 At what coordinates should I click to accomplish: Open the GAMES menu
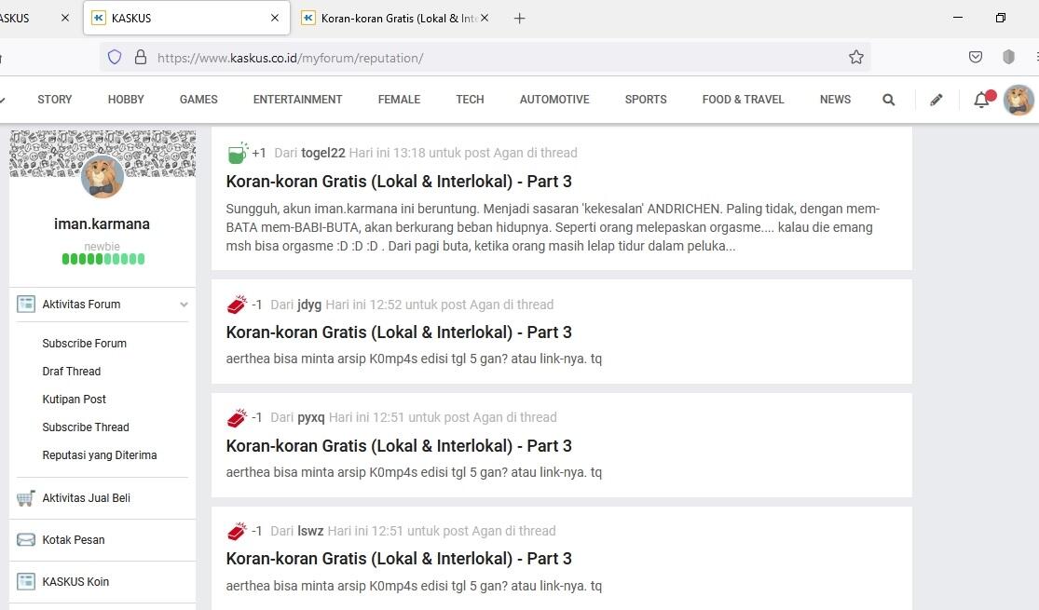tap(198, 100)
